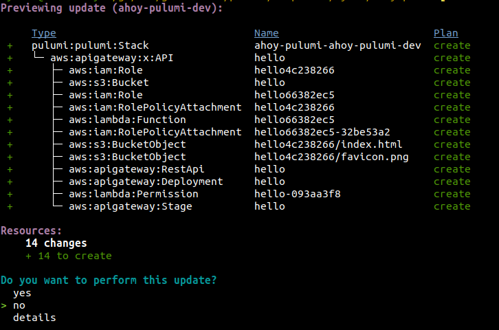Click name hello66382ec5 of aws:lambda:Function row

pos(294,120)
